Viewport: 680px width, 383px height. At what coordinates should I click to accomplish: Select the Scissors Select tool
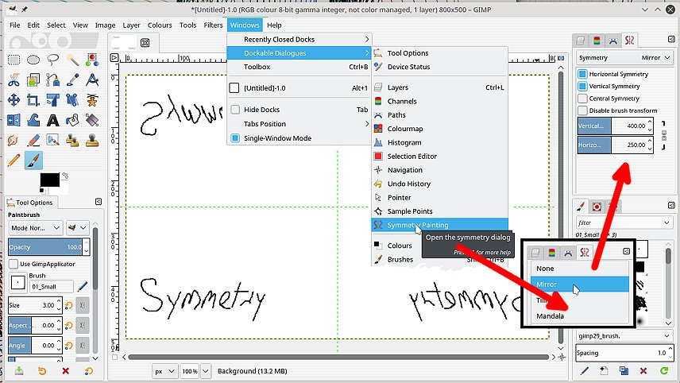(14, 79)
